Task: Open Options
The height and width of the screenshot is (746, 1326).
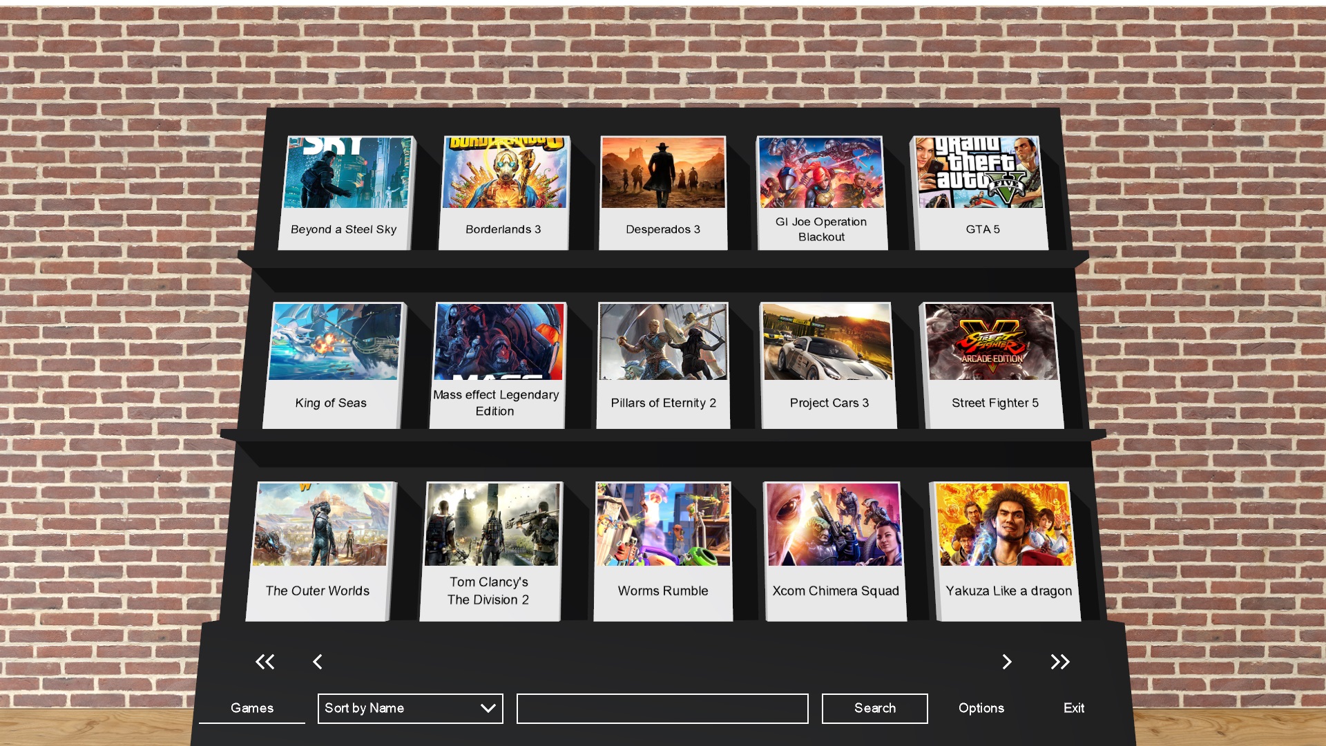Action: 981,708
